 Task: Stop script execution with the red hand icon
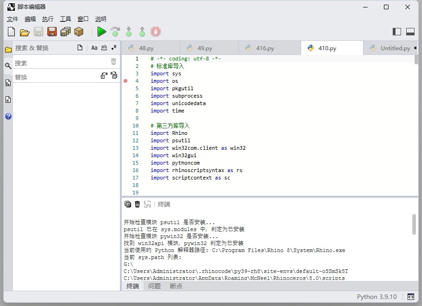(x=156, y=32)
